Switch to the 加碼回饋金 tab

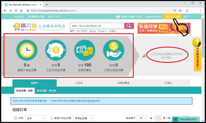123,83
